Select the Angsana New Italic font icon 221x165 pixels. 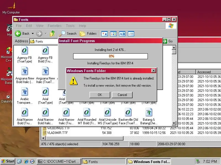(x=45, y=75)
